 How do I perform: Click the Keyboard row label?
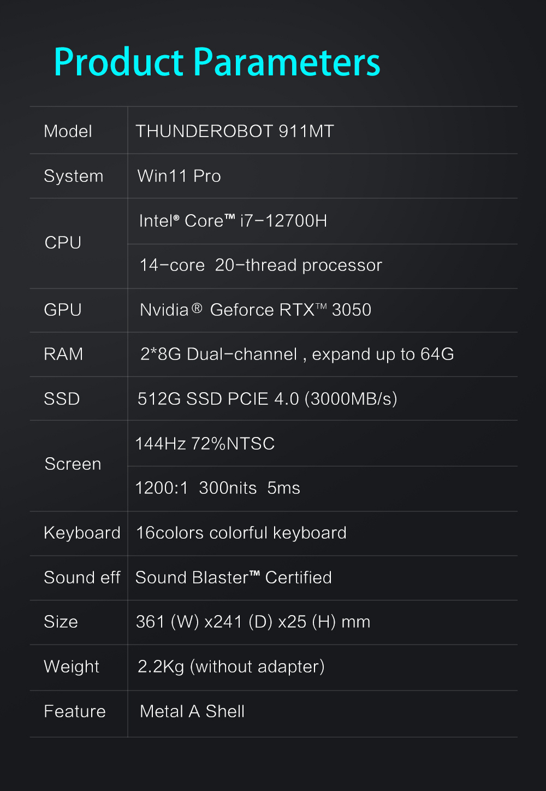coord(82,533)
